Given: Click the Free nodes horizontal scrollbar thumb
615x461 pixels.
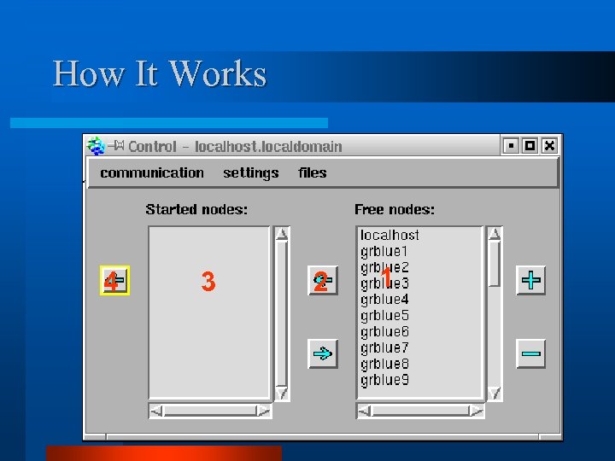Looking at the screenshot, I should click(420, 411).
